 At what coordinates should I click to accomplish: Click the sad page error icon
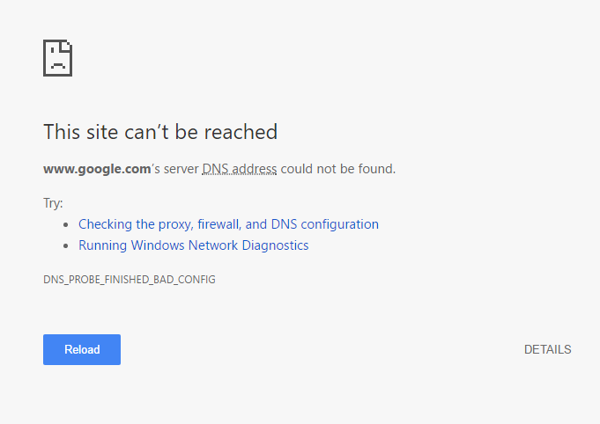click(58, 58)
